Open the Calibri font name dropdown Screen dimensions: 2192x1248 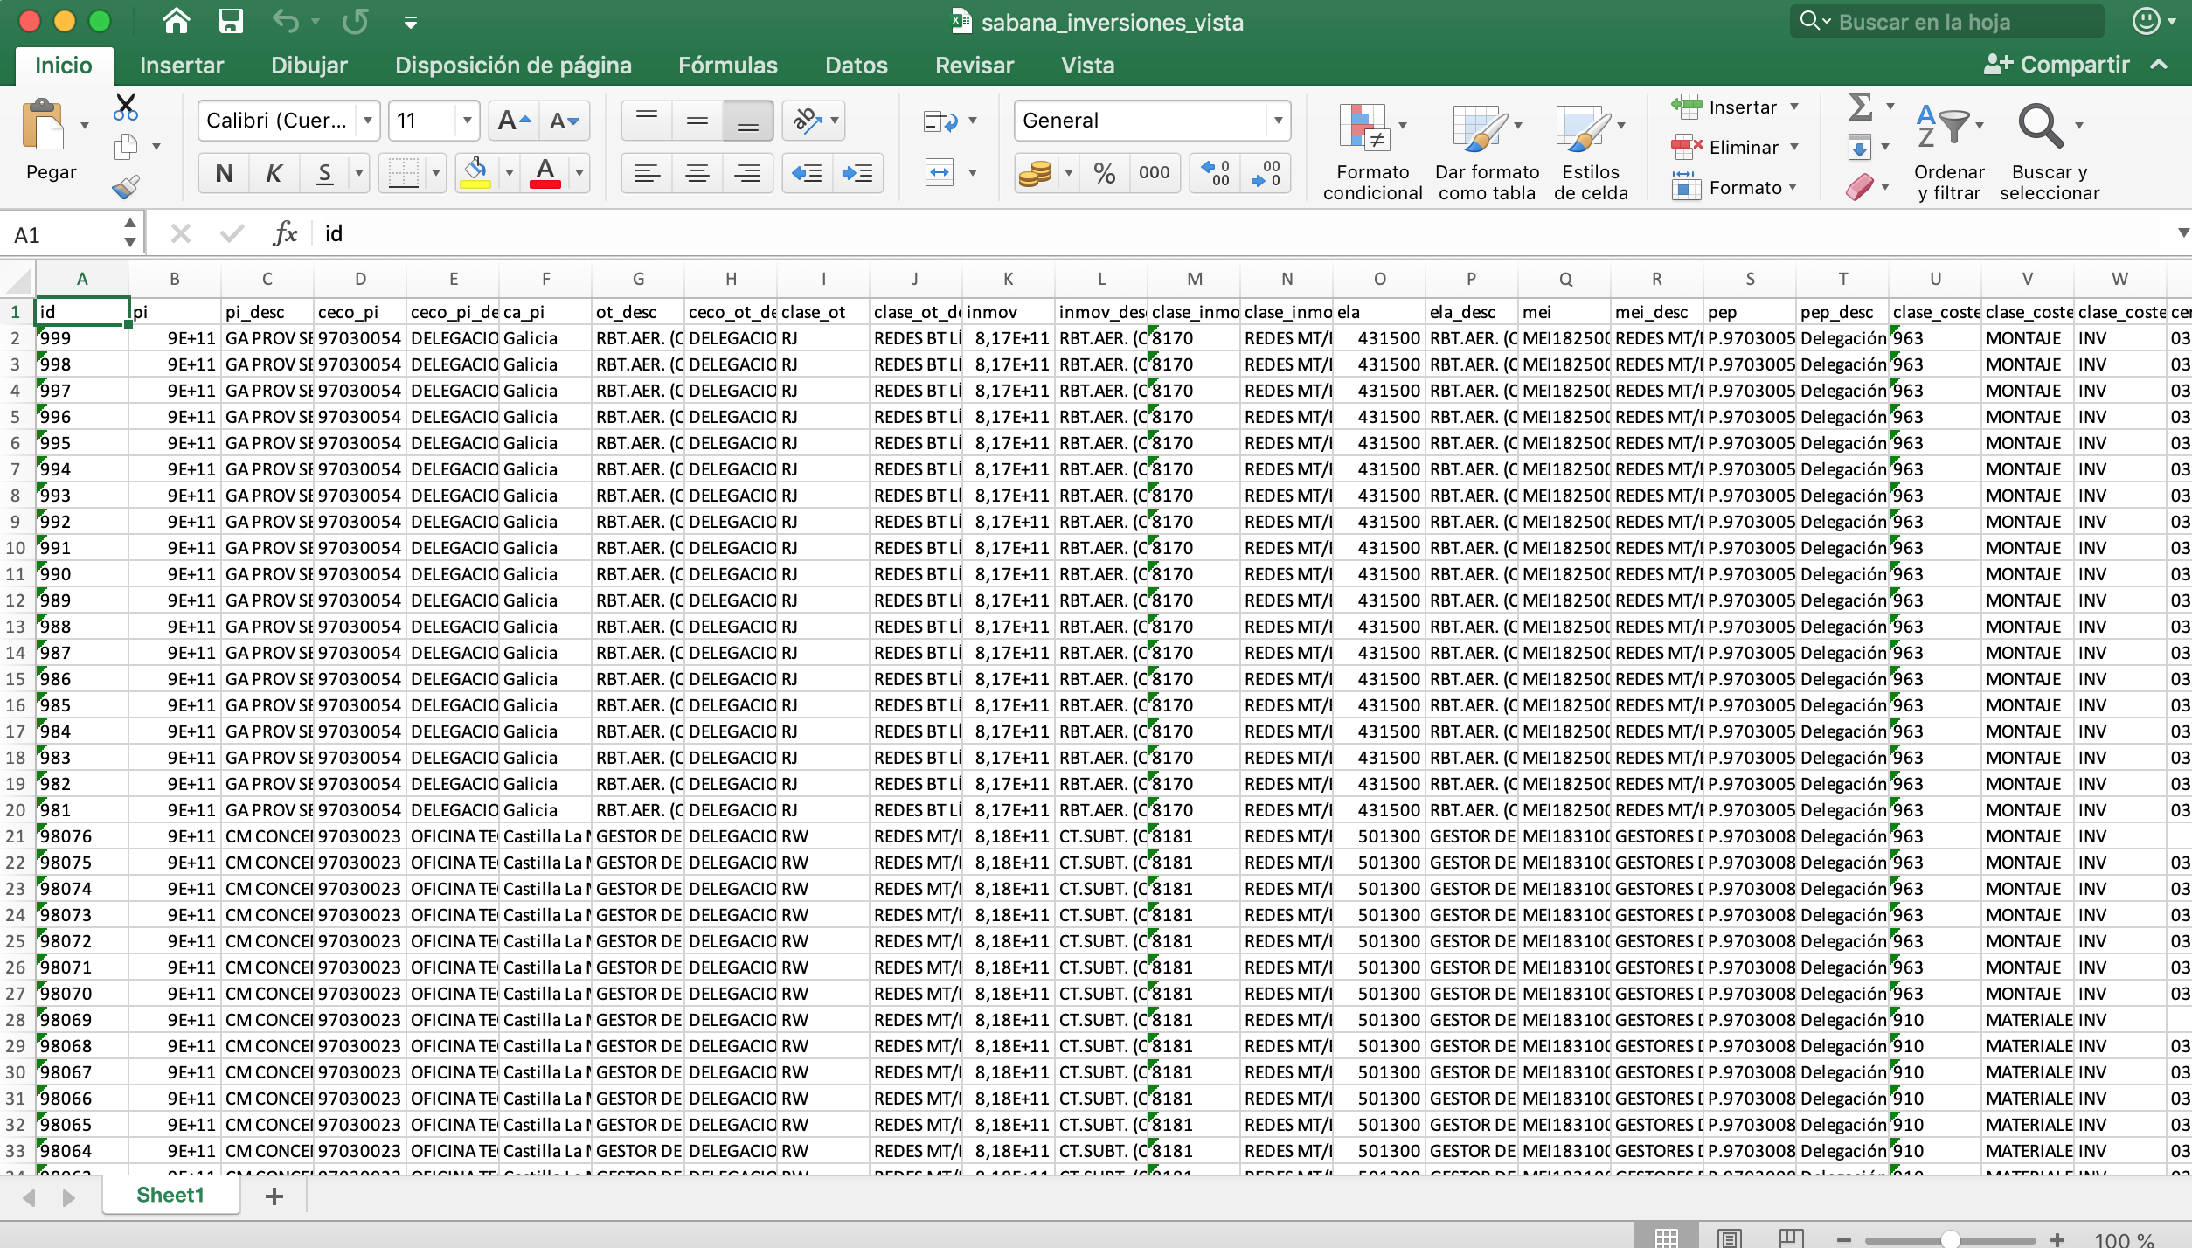(x=368, y=121)
